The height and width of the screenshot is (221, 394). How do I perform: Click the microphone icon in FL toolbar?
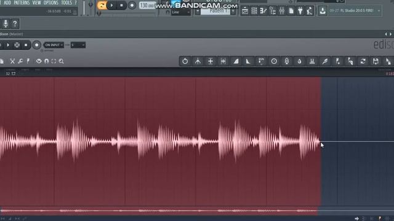pyautogui.click(x=6, y=24)
